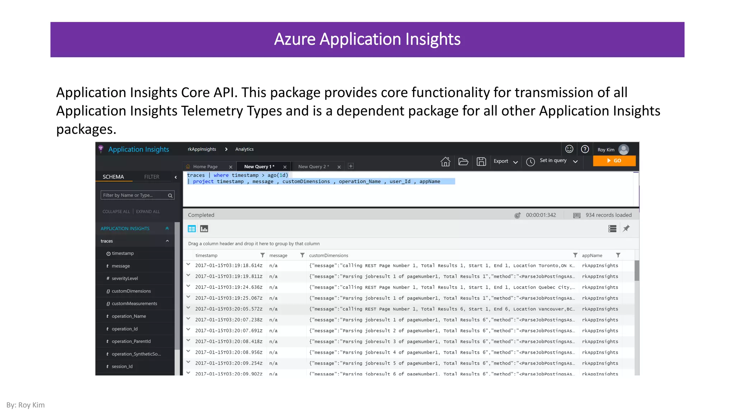Click the schema filter search icon

click(x=170, y=195)
